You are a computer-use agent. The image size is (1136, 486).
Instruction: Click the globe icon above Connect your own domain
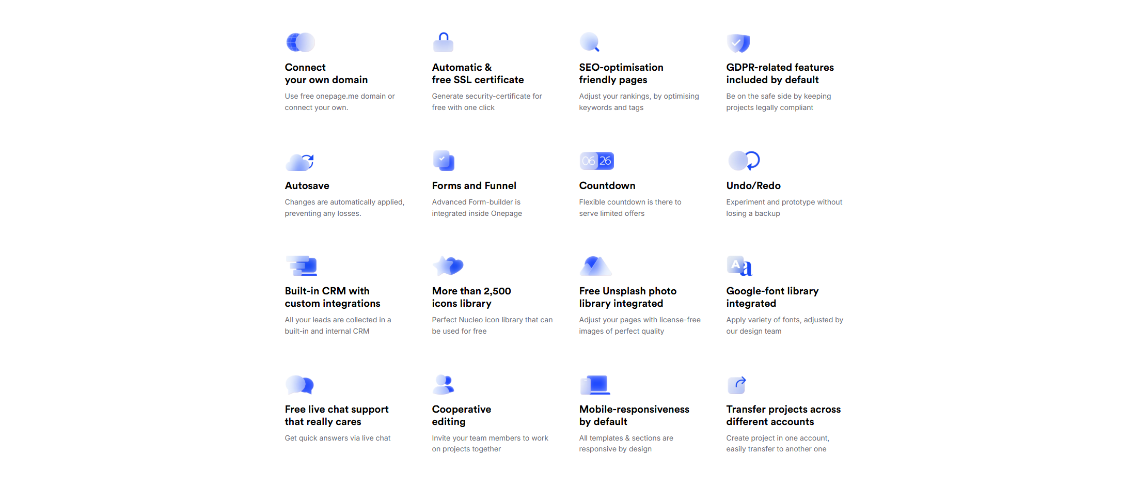(x=301, y=42)
